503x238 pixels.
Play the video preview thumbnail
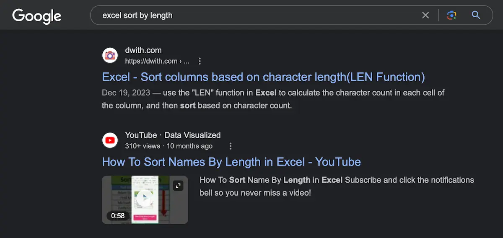pos(145,199)
